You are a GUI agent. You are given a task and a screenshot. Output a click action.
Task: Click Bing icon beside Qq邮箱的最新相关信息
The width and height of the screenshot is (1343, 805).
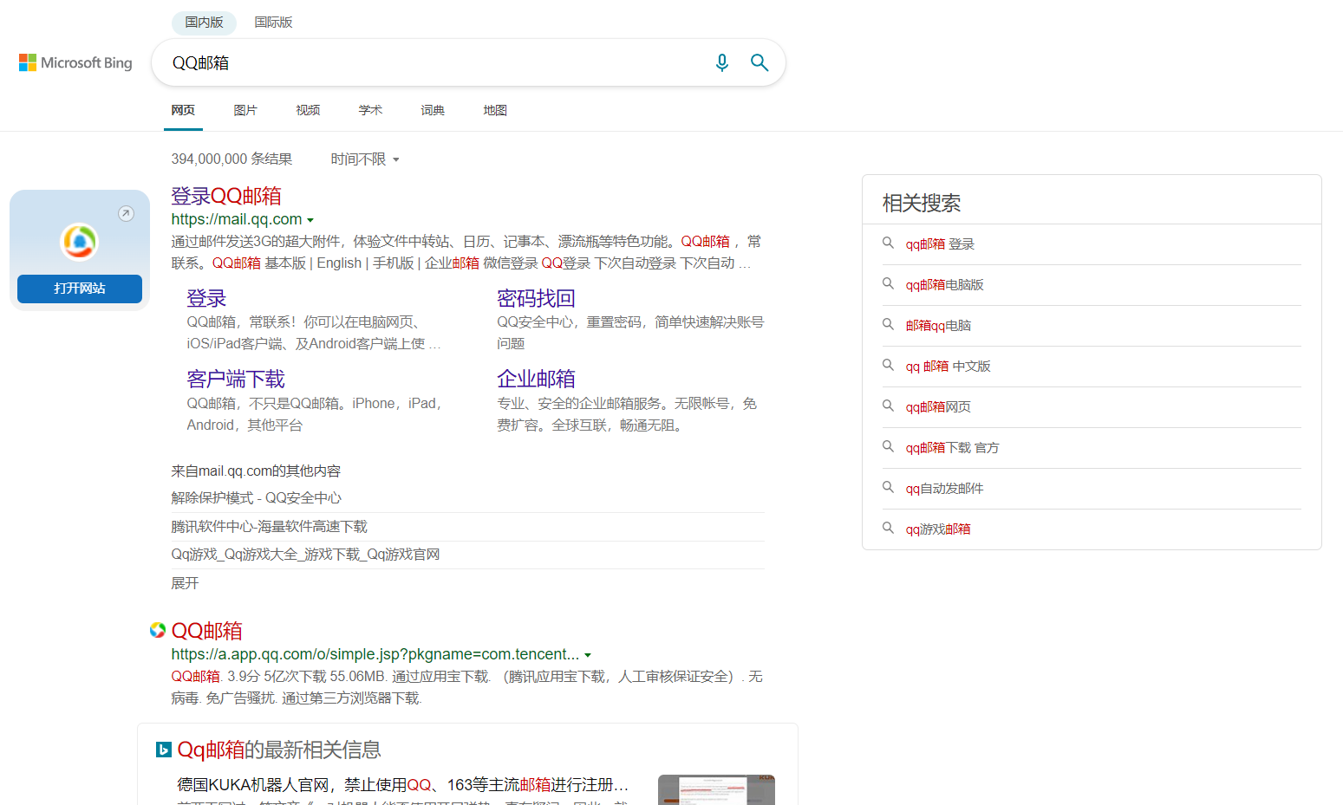(x=164, y=750)
